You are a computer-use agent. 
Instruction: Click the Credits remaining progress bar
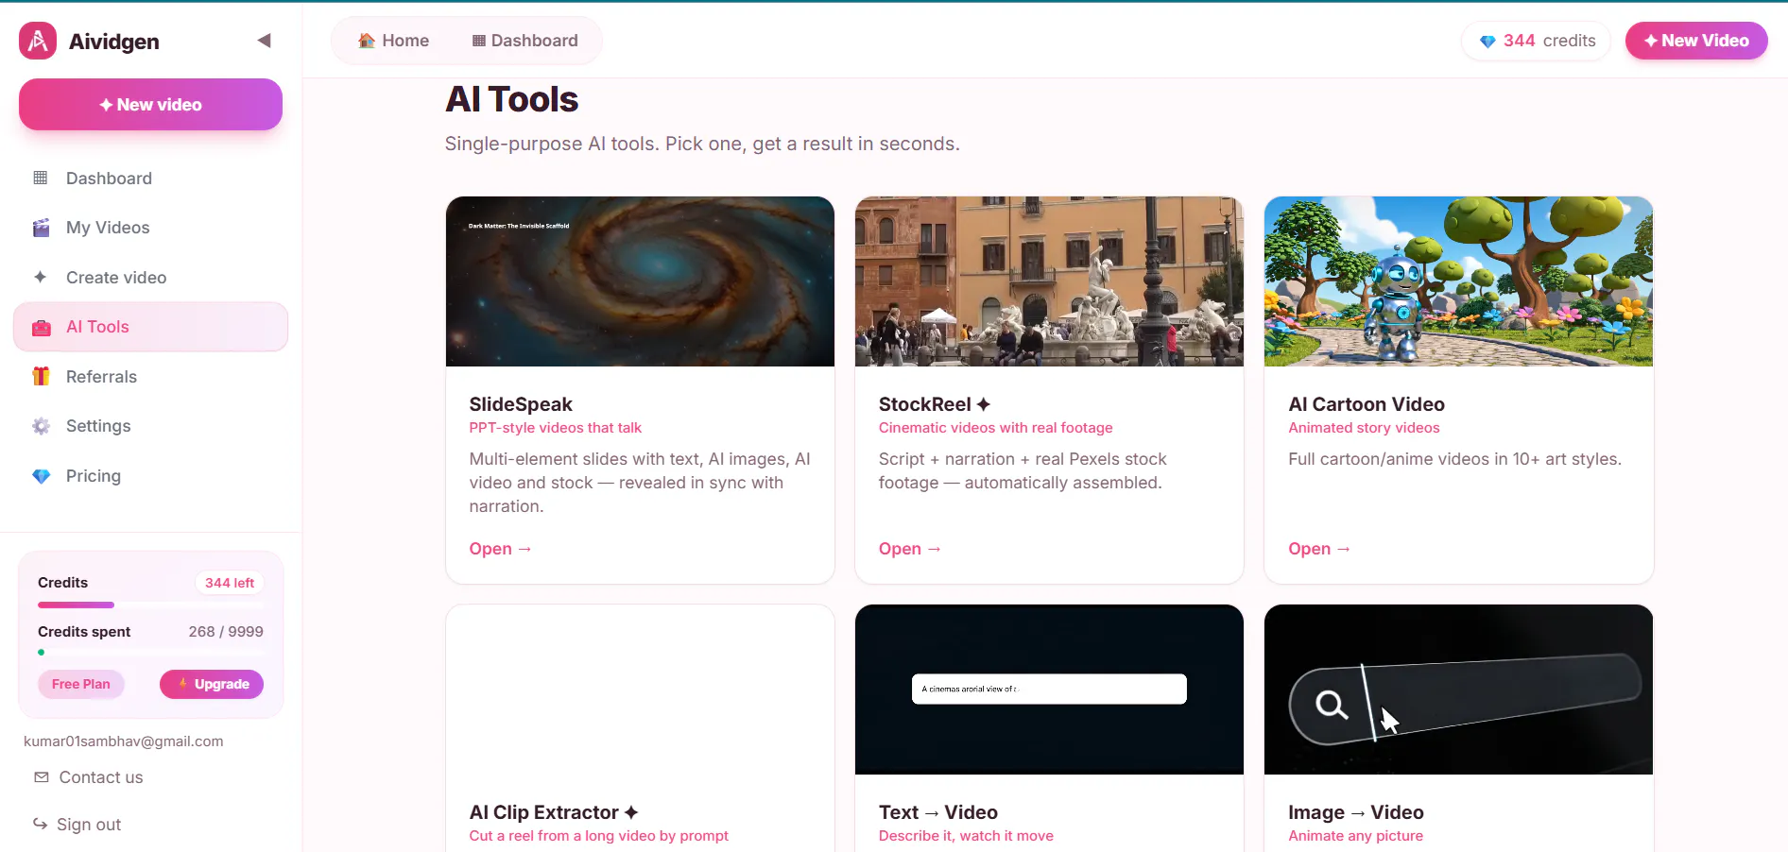pyautogui.click(x=150, y=605)
